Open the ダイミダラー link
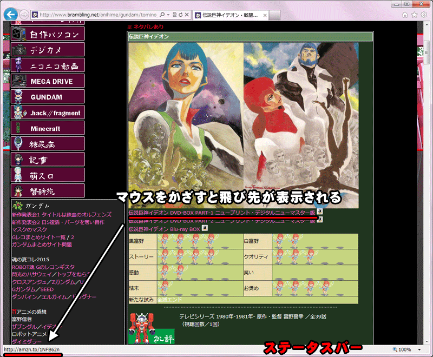Viewport: 433px width, 357px height. (27, 341)
